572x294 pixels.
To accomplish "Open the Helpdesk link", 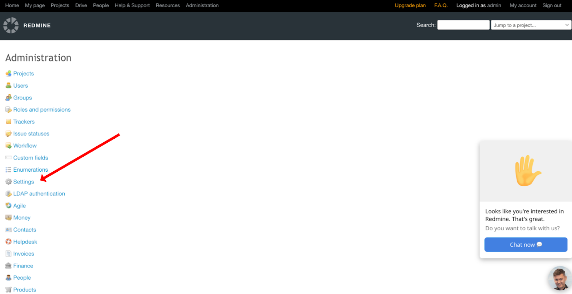I will 25,242.
